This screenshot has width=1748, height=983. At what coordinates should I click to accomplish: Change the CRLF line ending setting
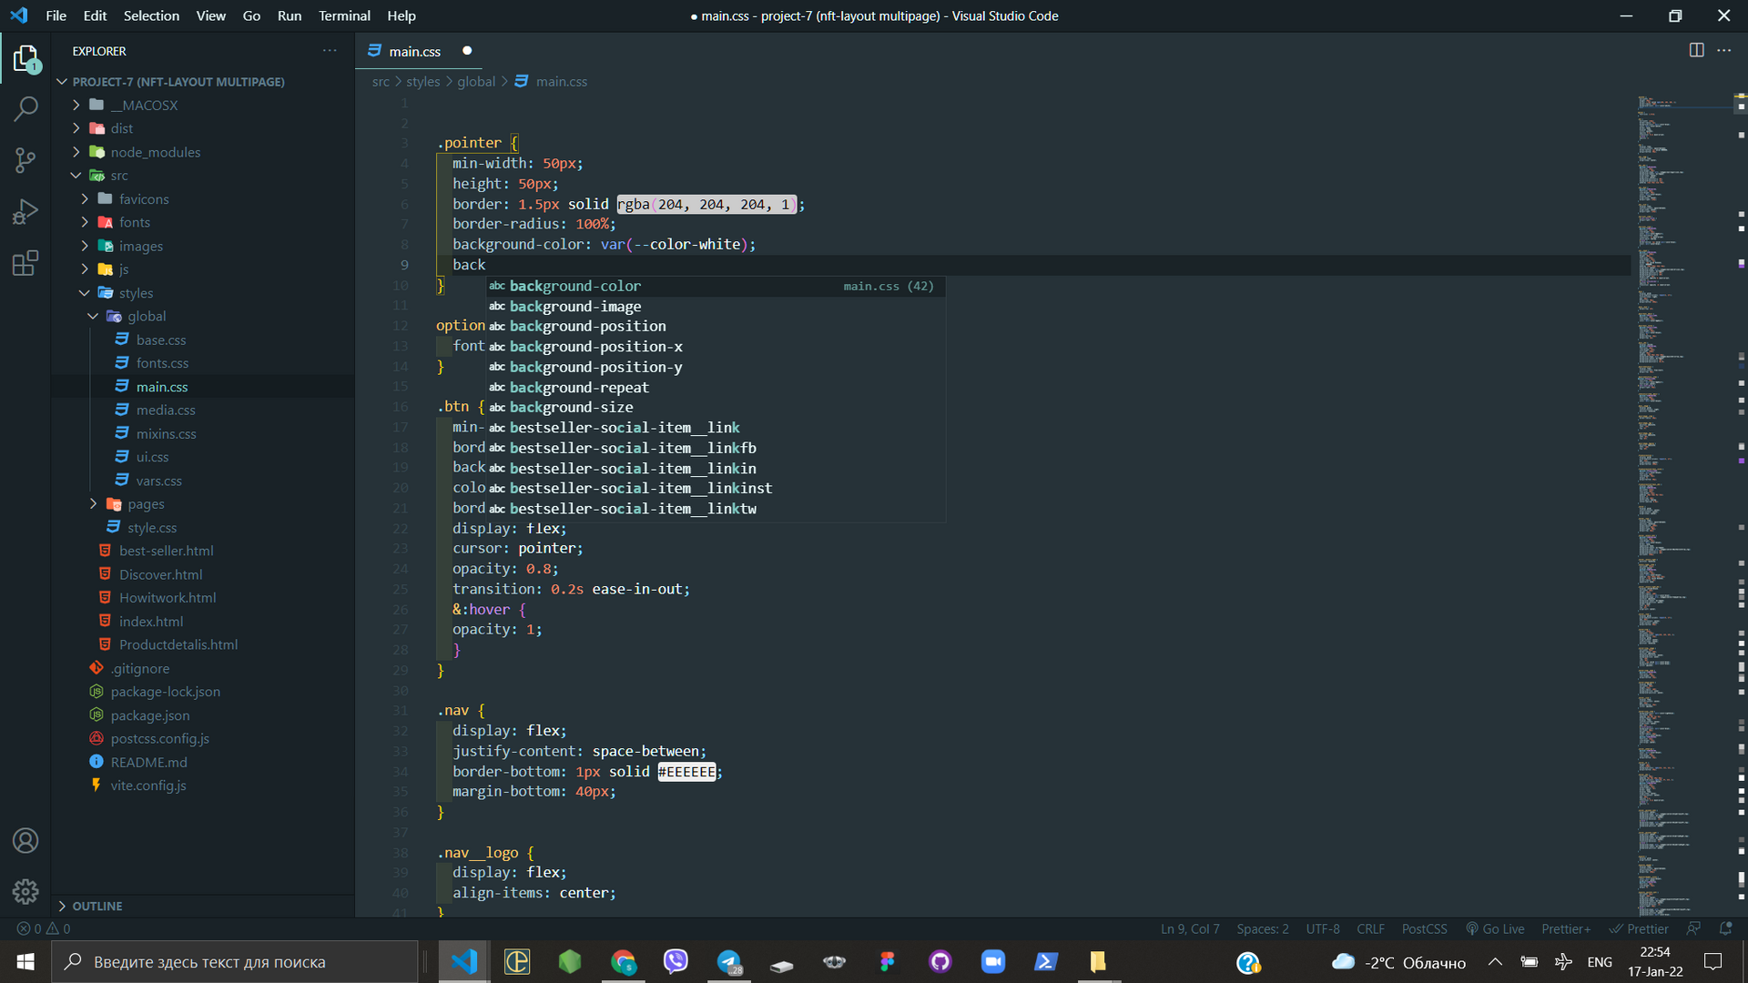coord(1370,928)
